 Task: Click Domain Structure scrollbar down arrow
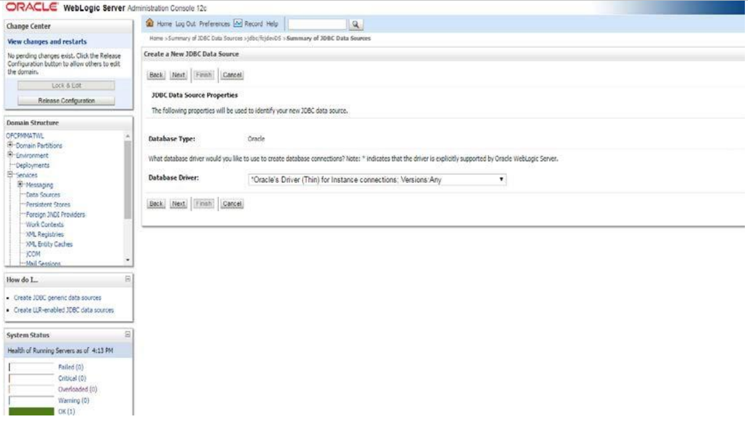pyautogui.click(x=128, y=260)
